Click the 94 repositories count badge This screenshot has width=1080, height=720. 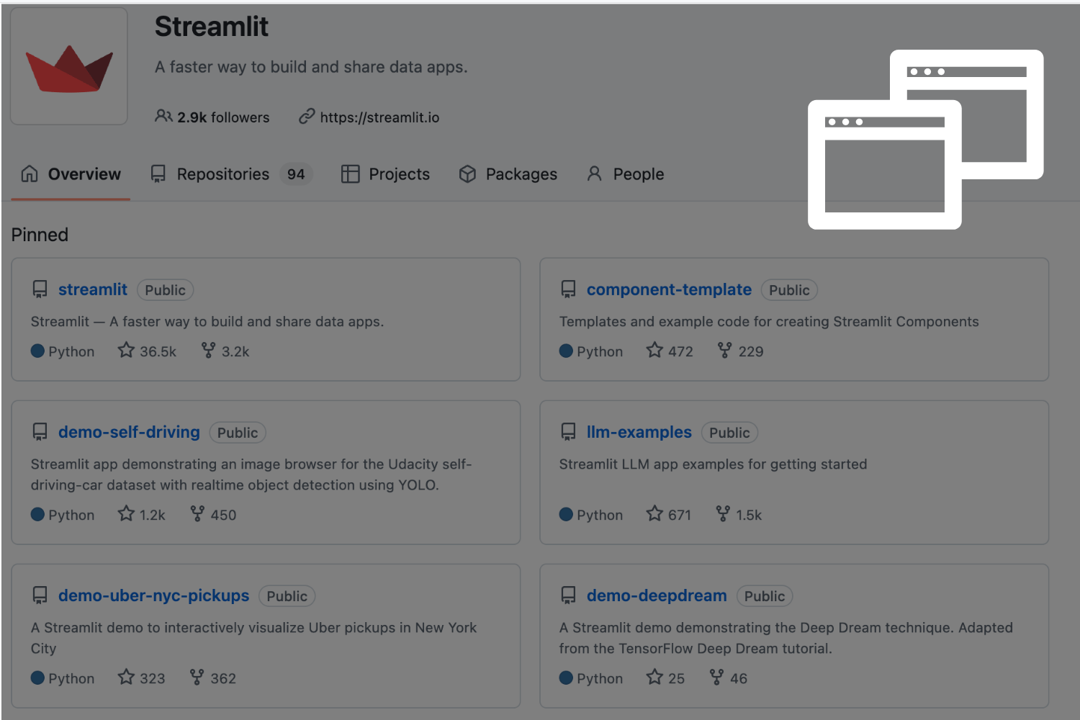pos(295,174)
